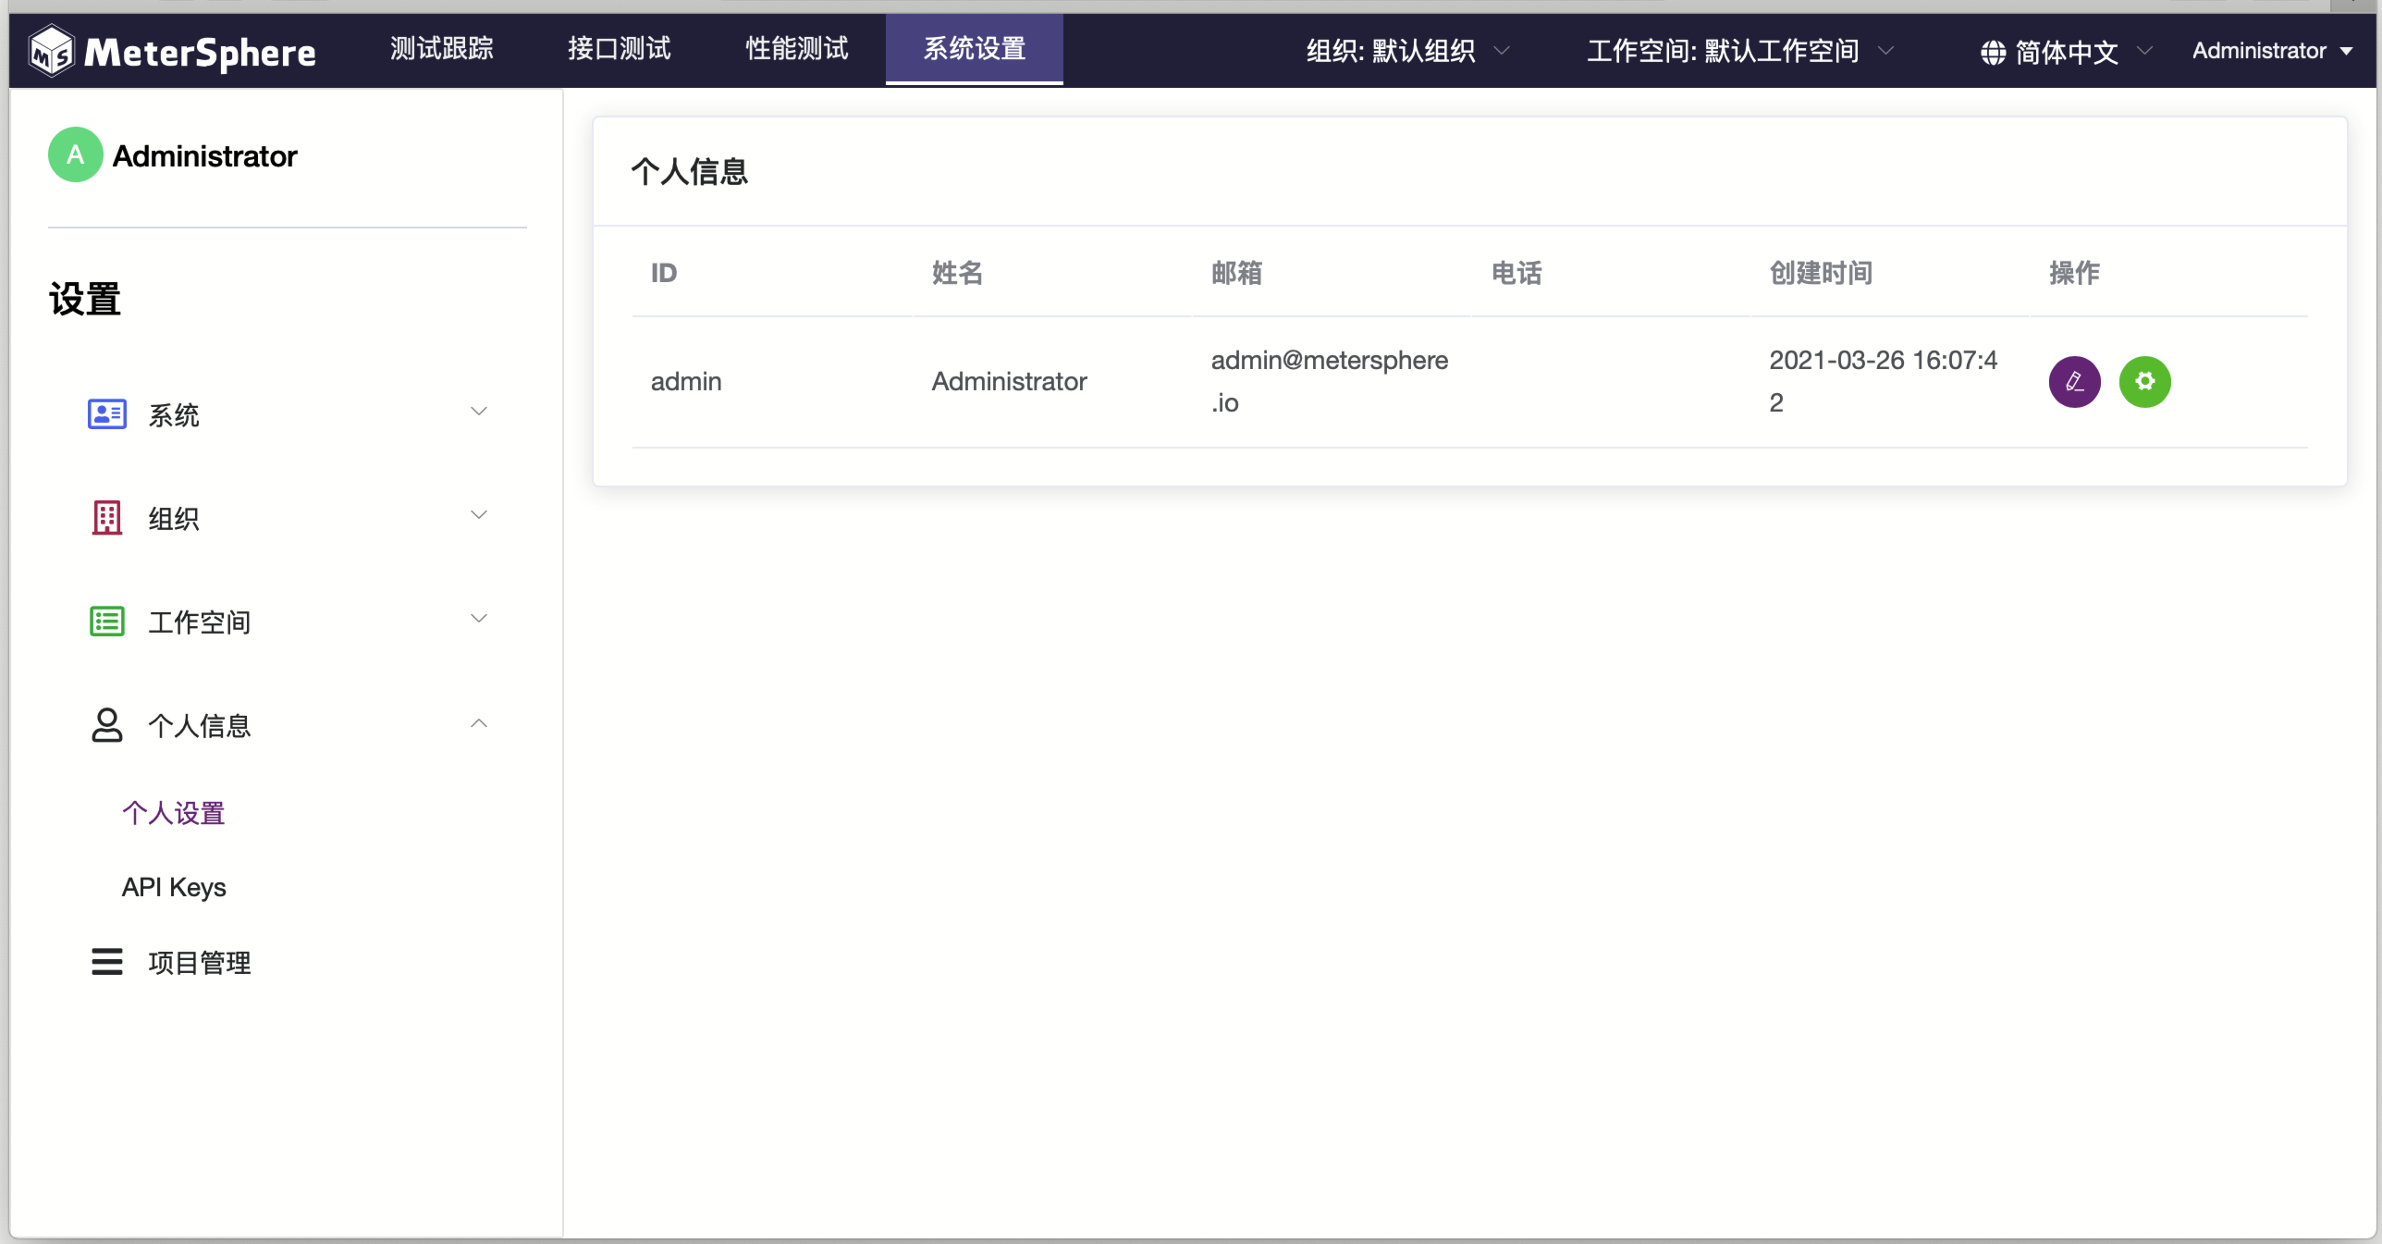Image resolution: width=2382 pixels, height=1244 pixels.
Task: Click admin user ID field row
Action: [685, 382]
